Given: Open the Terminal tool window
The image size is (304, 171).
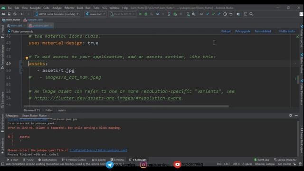Looking at the screenshot, I should coord(117,160).
